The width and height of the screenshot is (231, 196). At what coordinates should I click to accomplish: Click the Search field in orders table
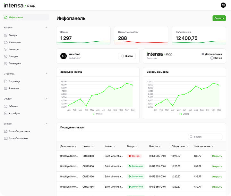point(205,137)
